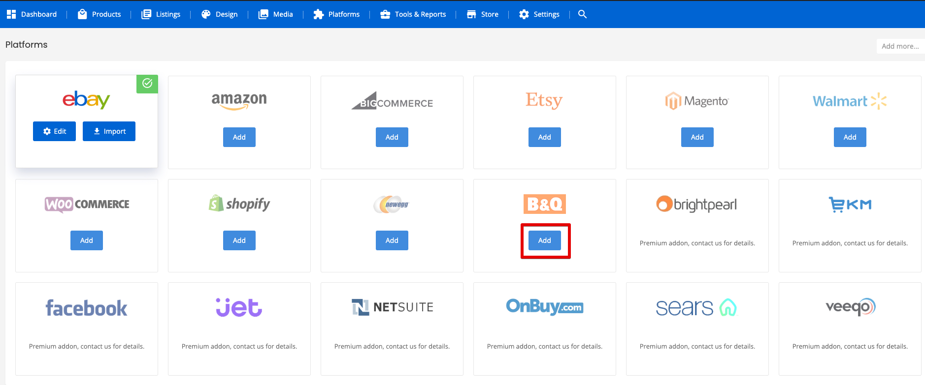925x385 pixels.
Task: Click the eBay logo
Action: coord(86,100)
